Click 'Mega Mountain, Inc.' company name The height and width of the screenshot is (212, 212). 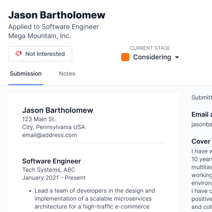(x=40, y=36)
